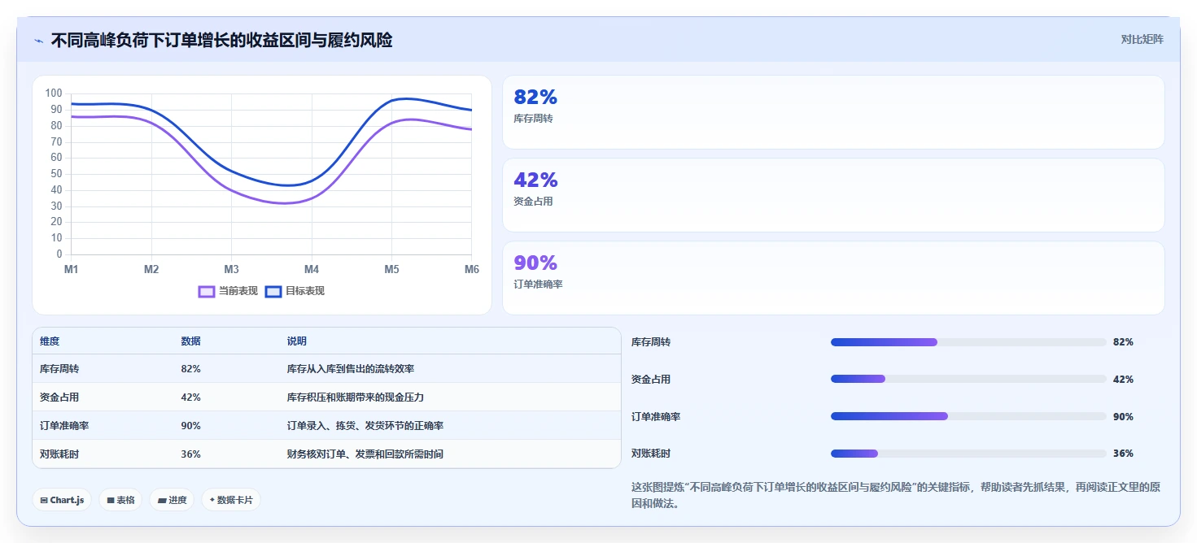Screen dimensions: 1197x543
Task: Toggle the 当前表现 legend swatch
Action: point(207,291)
